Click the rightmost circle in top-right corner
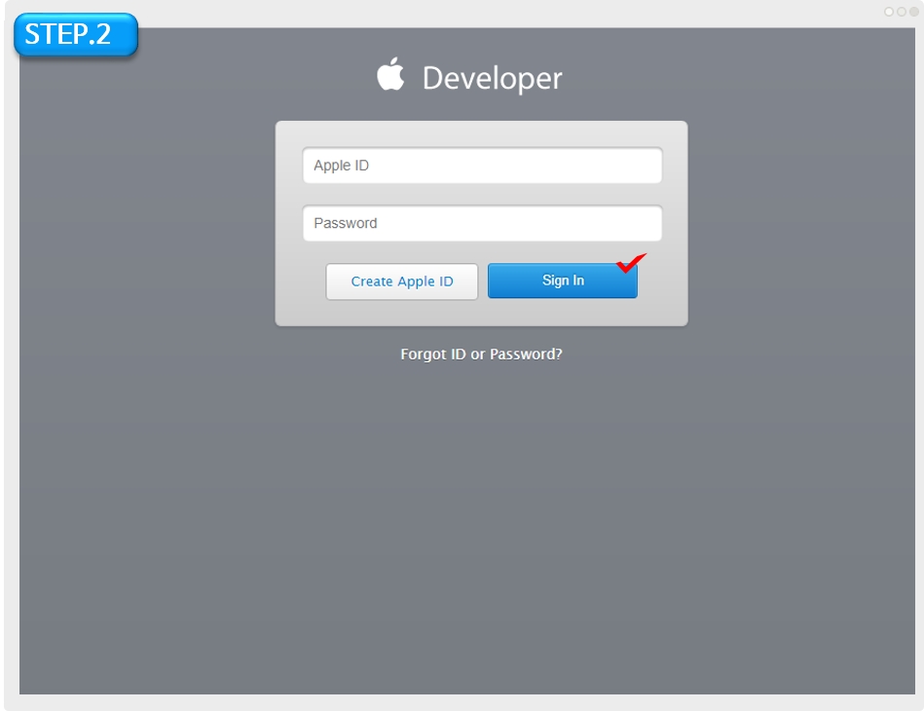Screen dimensions: 924x711 click(x=913, y=12)
